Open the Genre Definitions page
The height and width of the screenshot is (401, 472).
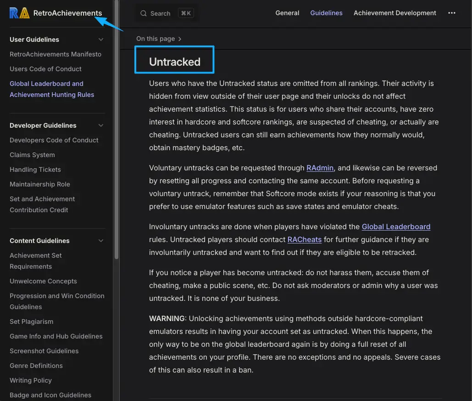click(36, 366)
